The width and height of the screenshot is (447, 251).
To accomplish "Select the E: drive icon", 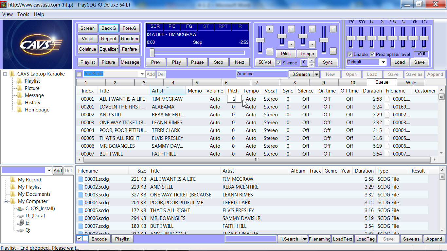I will (20, 223).
